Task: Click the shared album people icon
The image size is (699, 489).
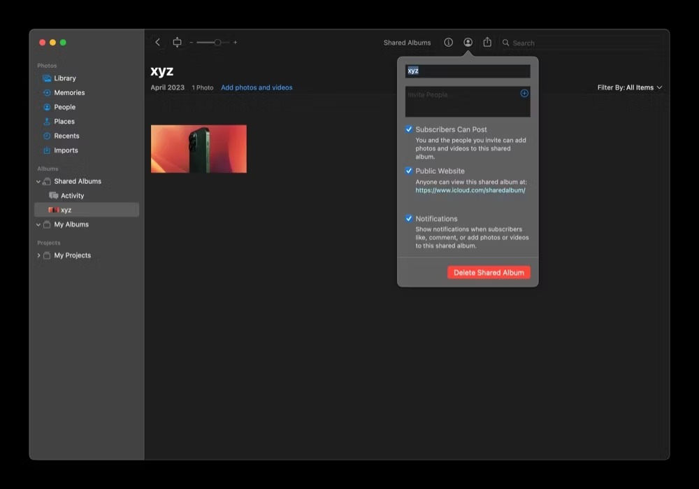Action: (468, 42)
